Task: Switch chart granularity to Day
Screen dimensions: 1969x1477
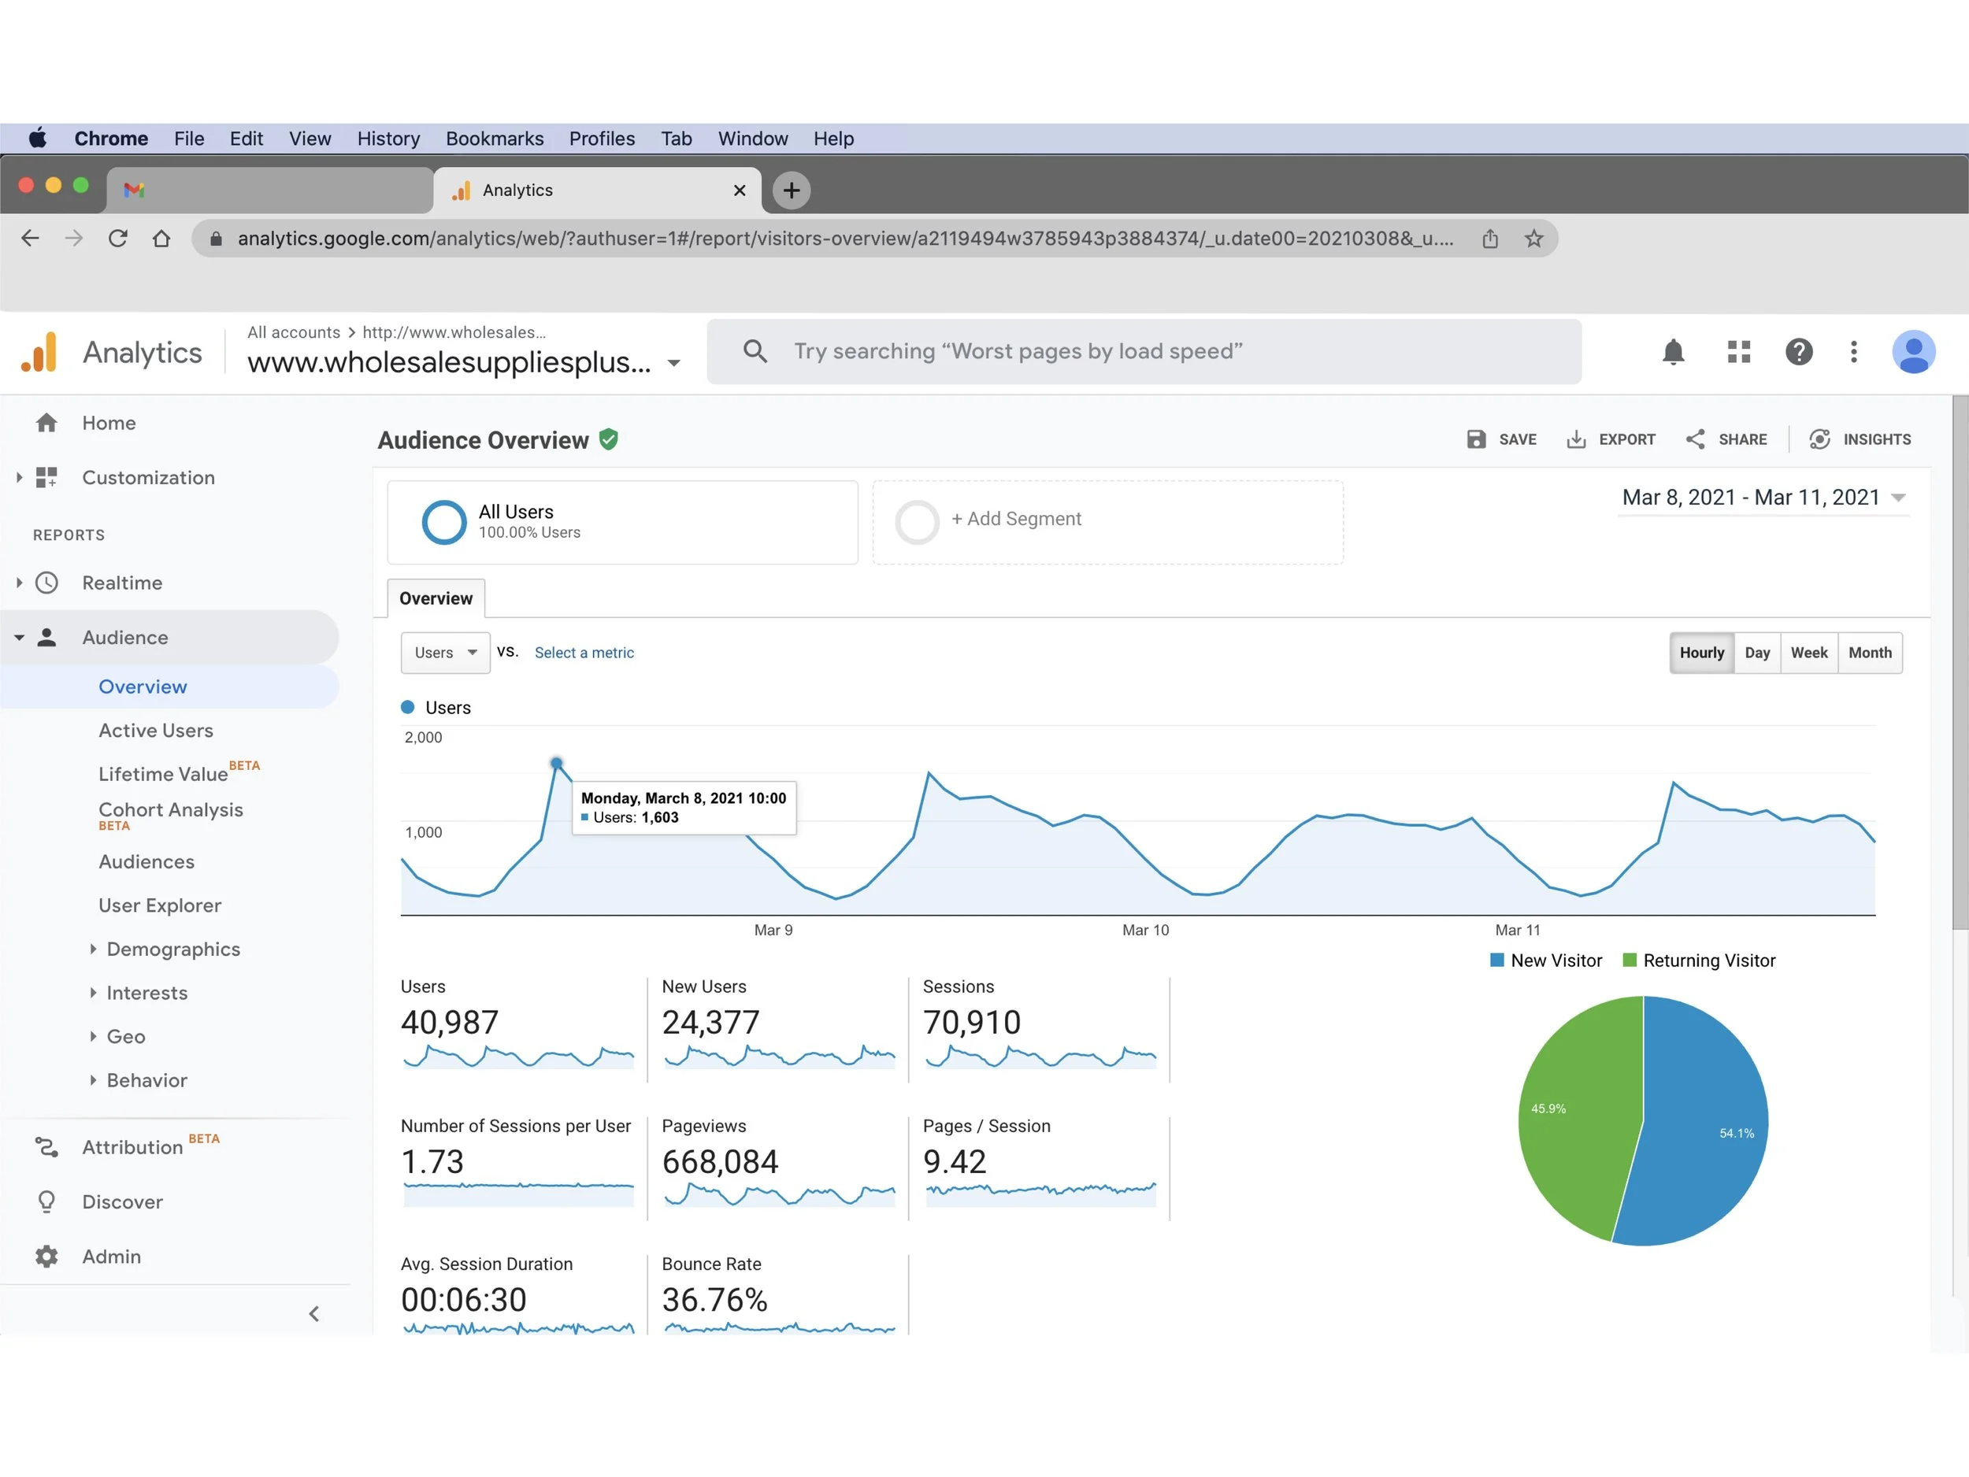Action: pos(1756,653)
